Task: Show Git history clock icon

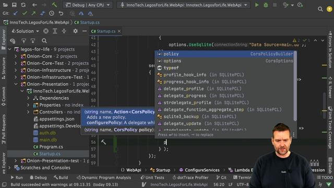Action: (52, 14)
